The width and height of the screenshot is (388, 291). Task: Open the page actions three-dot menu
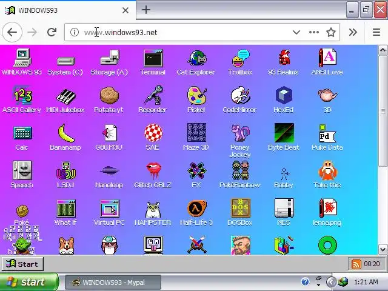point(314,32)
